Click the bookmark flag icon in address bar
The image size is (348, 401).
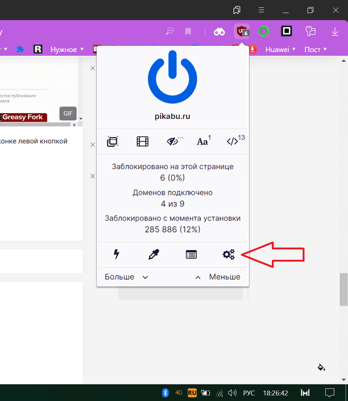click(x=188, y=31)
